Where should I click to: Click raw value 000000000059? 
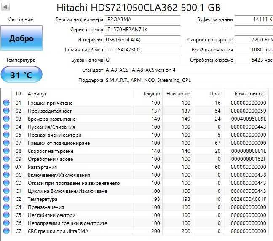249,111
